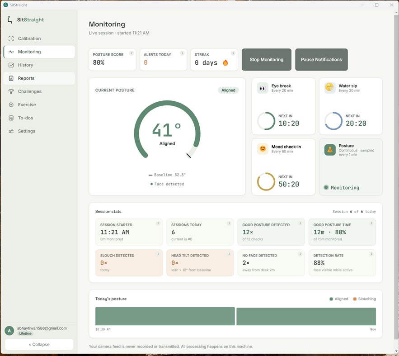Screen dimensions: 399x356
Task: Click the Detection Rate 88% value
Action: click(x=319, y=263)
